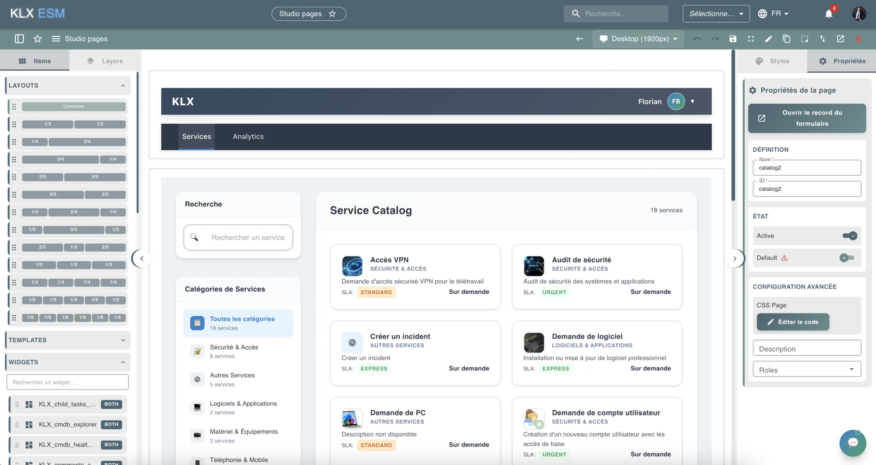876x465 pixels.
Task: Delete the page with the red trash icon
Action: pyautogui.click(x=859, y=39)
